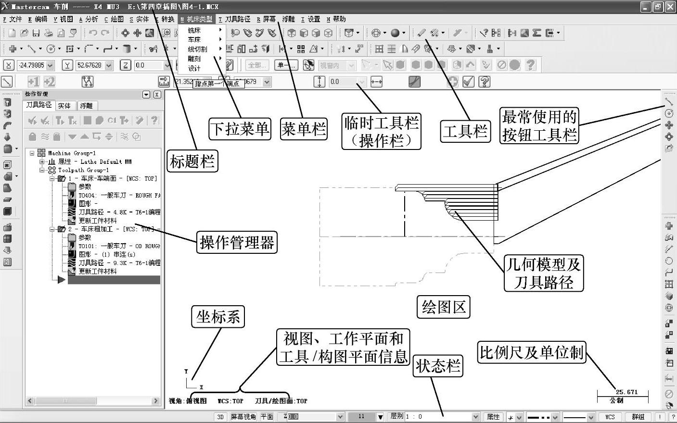This screenshot has height=423, width=677.
Task: Click the line endpoints icon in the ribbon bar
Action: coord(7,82)
